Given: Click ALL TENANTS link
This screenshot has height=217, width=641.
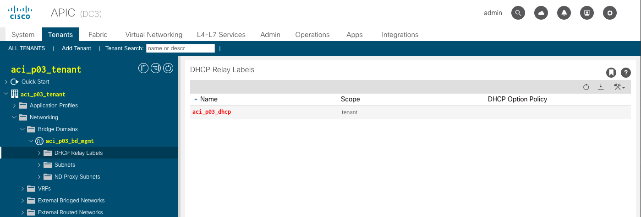Looking at the screenshot, I should point(27,48).
